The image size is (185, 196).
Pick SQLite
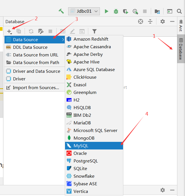[x=94, y=169]
